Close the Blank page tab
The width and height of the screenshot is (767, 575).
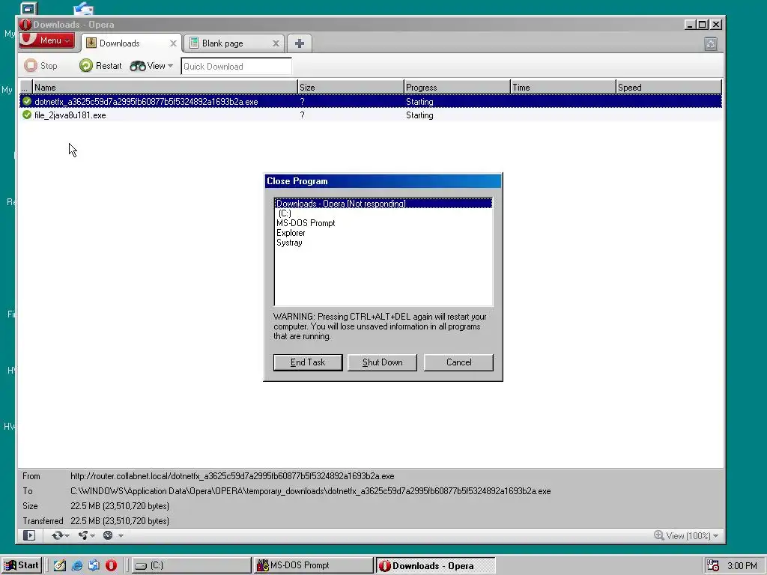tap(276, 43)
